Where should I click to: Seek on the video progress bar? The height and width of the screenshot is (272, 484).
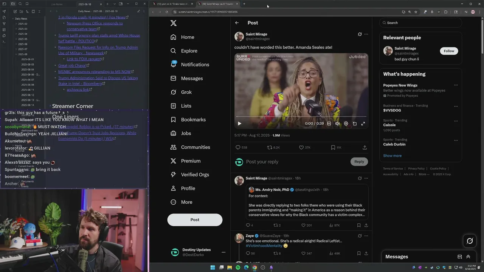point(301,117)
